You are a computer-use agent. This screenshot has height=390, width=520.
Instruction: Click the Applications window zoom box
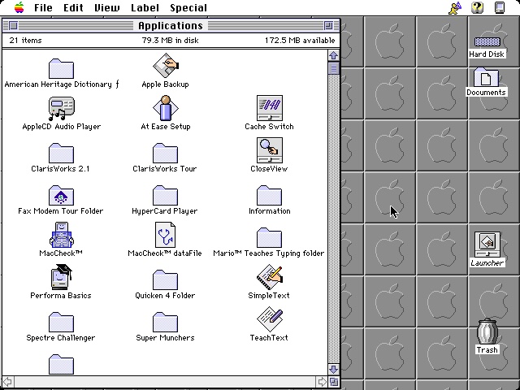[x=328, y=25]
